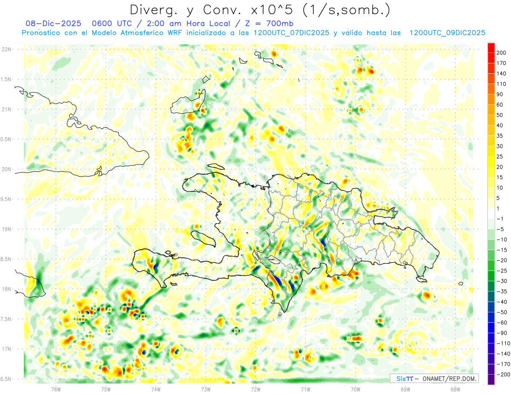Click the '0.5N' latitude label
This screenshot has width=511, height=395.
tap(6, 139)
